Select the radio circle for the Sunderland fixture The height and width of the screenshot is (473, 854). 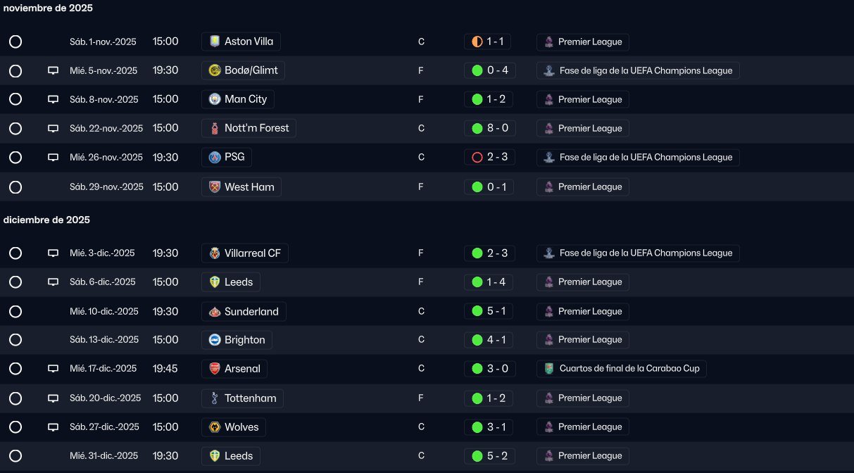[x=15, y=311]
